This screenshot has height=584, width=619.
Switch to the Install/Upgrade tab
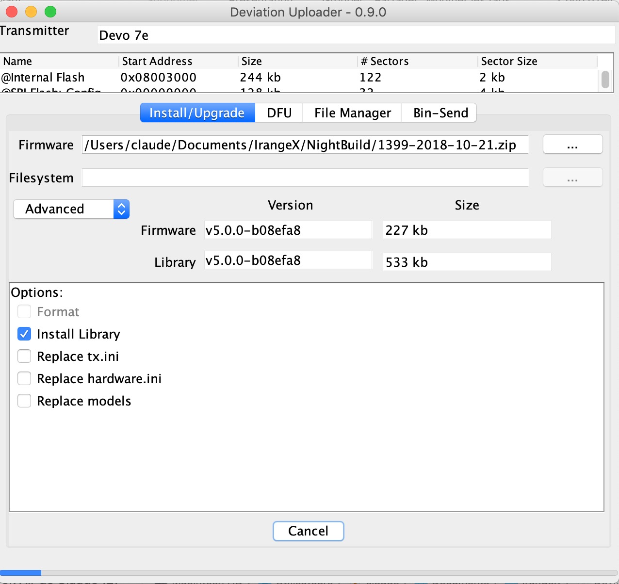(x=197, y=113)
